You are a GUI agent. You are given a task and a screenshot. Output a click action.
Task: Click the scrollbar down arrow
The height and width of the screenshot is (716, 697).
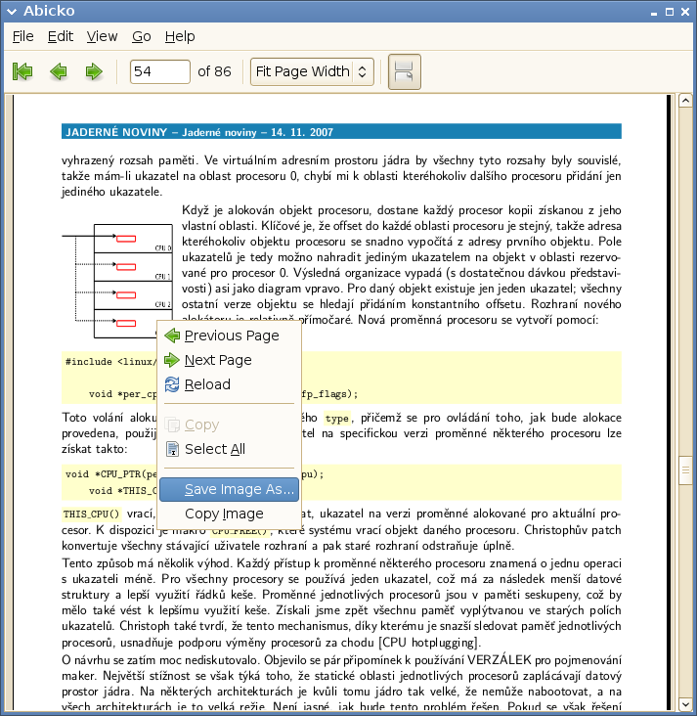(685, 703)
